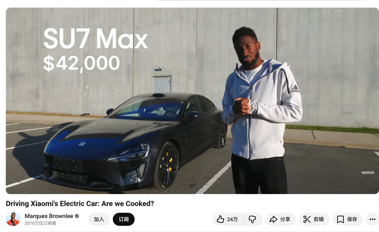The height and width of the screenshot is (232, 379).
Task: Click the verified checkmark badge
Action: pos(77,216)
